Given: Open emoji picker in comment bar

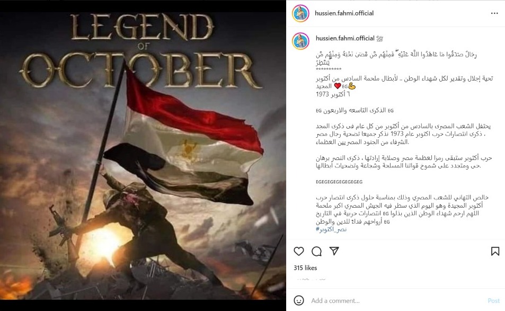Looking at the screenshot, I should point(299,300).
